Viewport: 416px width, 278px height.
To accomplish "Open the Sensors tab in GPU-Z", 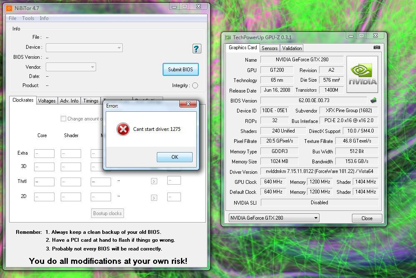I will click(270, 48).
